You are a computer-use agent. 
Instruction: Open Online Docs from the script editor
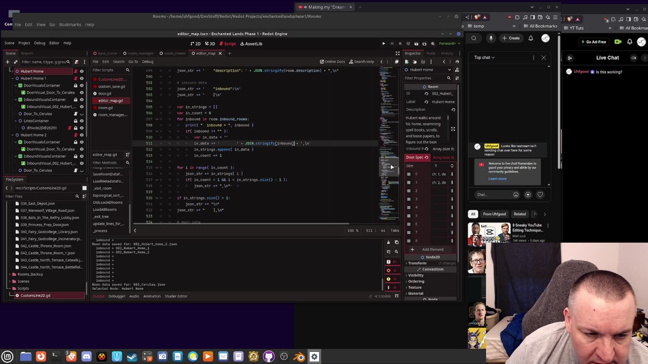332,62
